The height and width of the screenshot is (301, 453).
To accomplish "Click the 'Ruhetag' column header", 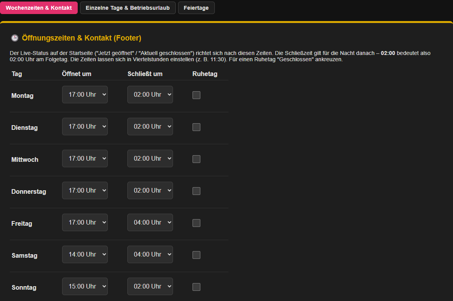I will (x=205, y=74).
